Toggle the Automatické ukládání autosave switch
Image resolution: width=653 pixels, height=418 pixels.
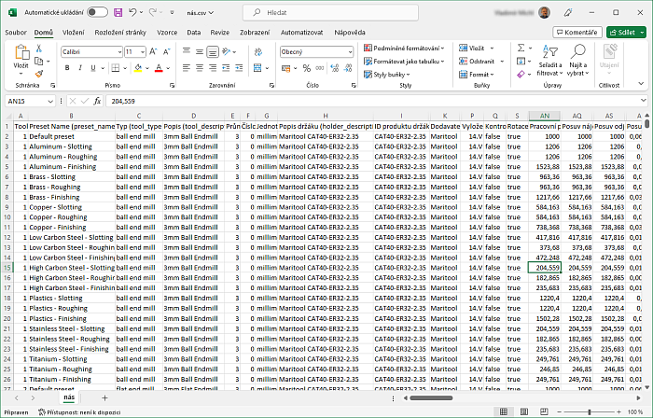click(96, 13)
